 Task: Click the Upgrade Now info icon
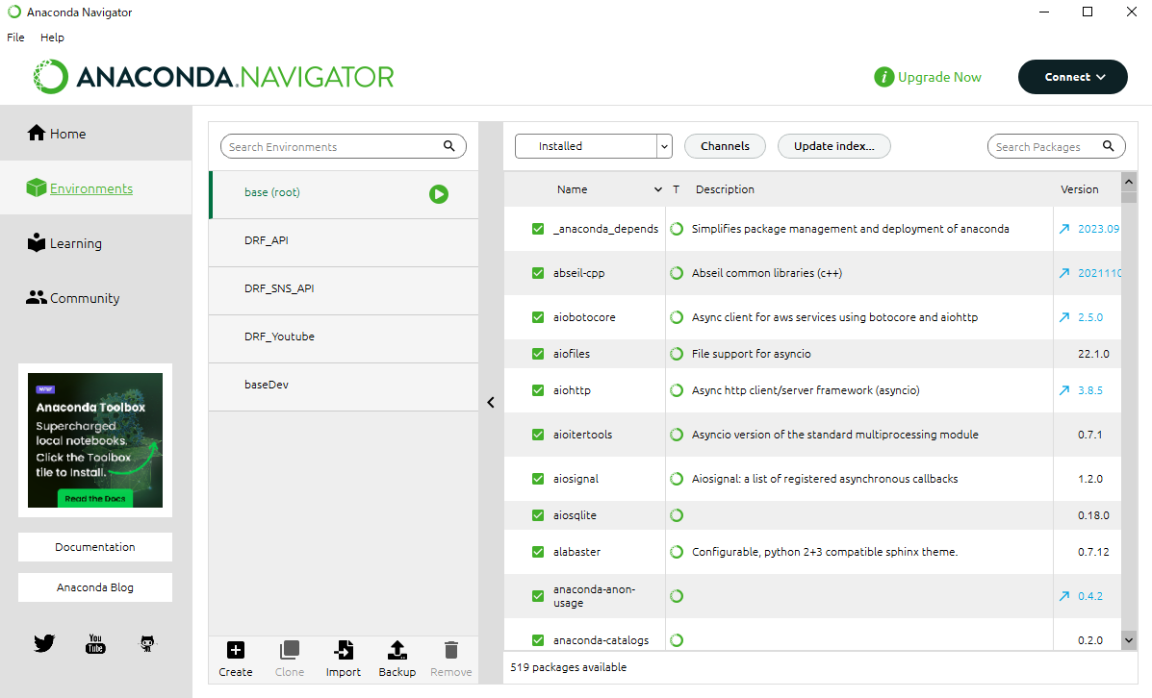pos(883,77)
